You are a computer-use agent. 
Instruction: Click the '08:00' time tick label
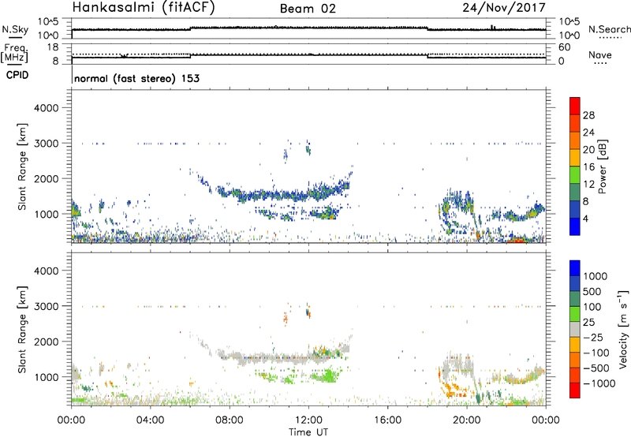pos(230,420)
